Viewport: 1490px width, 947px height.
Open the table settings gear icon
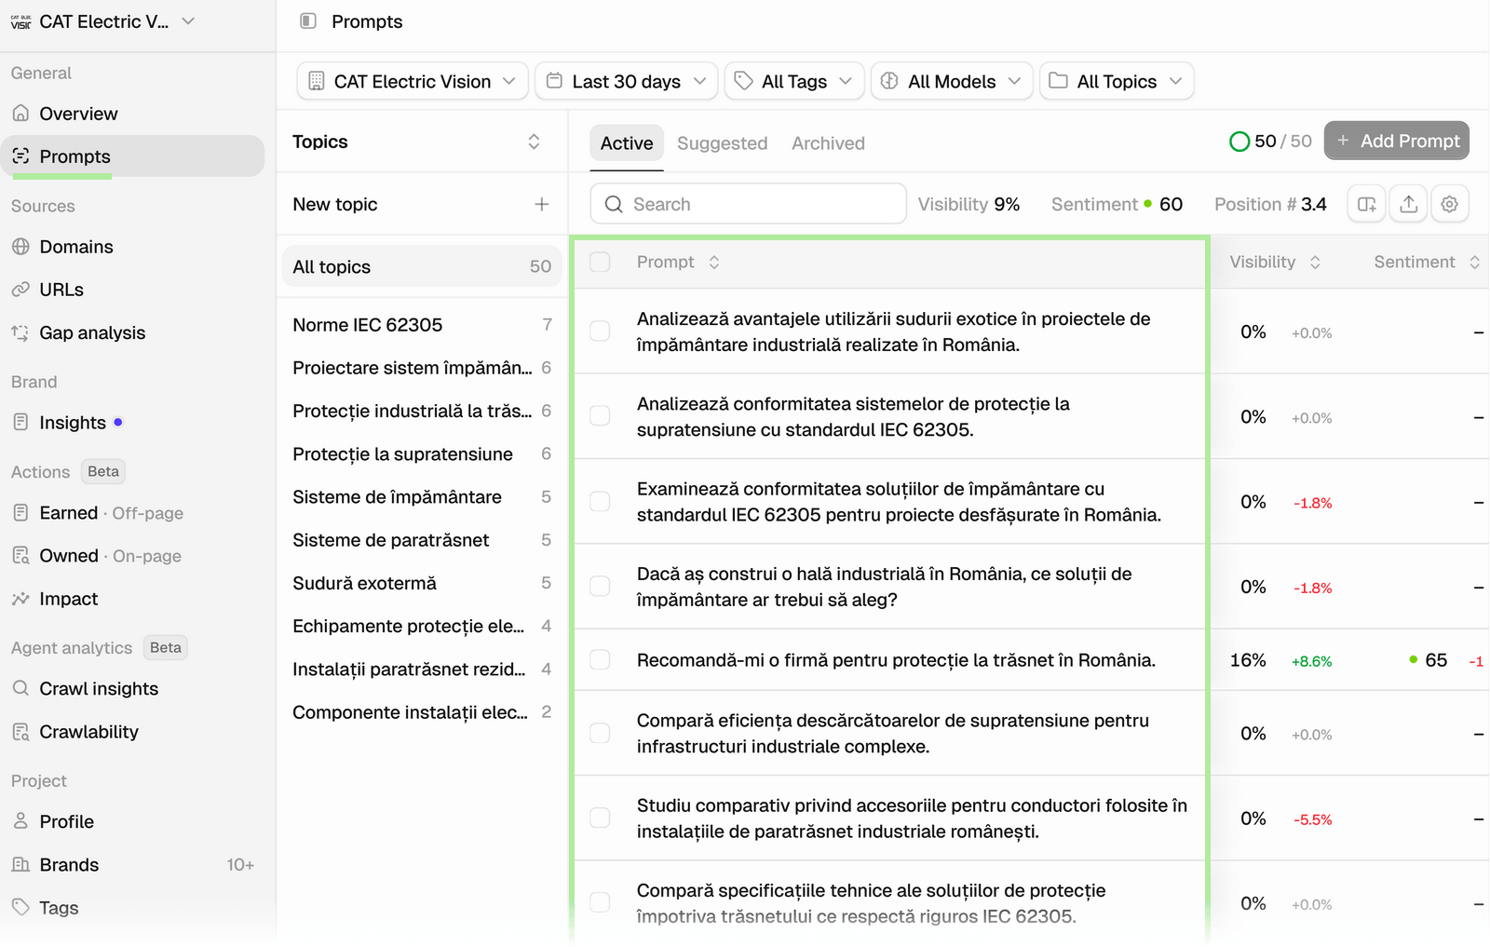pyautogui.click(x=1449, y=204)
